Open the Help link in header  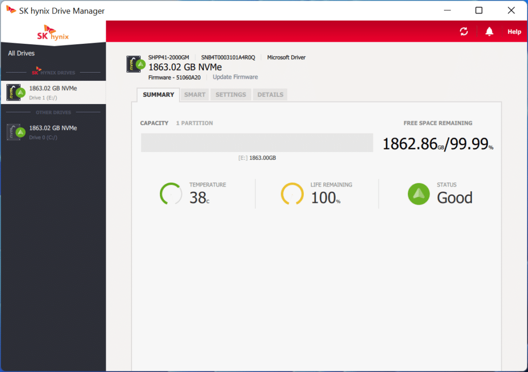[514, 31]
